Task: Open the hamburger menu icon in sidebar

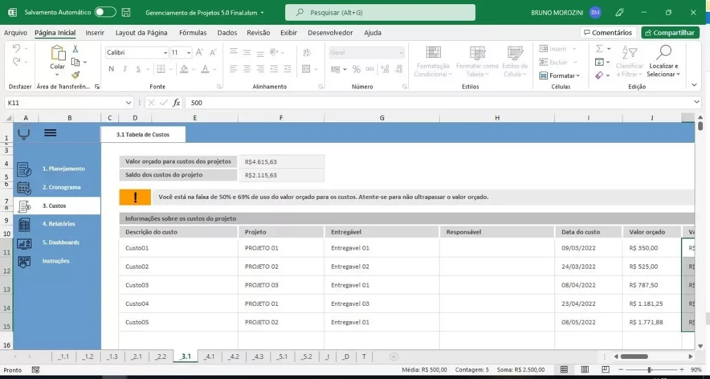Action: pyautogui.click(x=50, y=133)
